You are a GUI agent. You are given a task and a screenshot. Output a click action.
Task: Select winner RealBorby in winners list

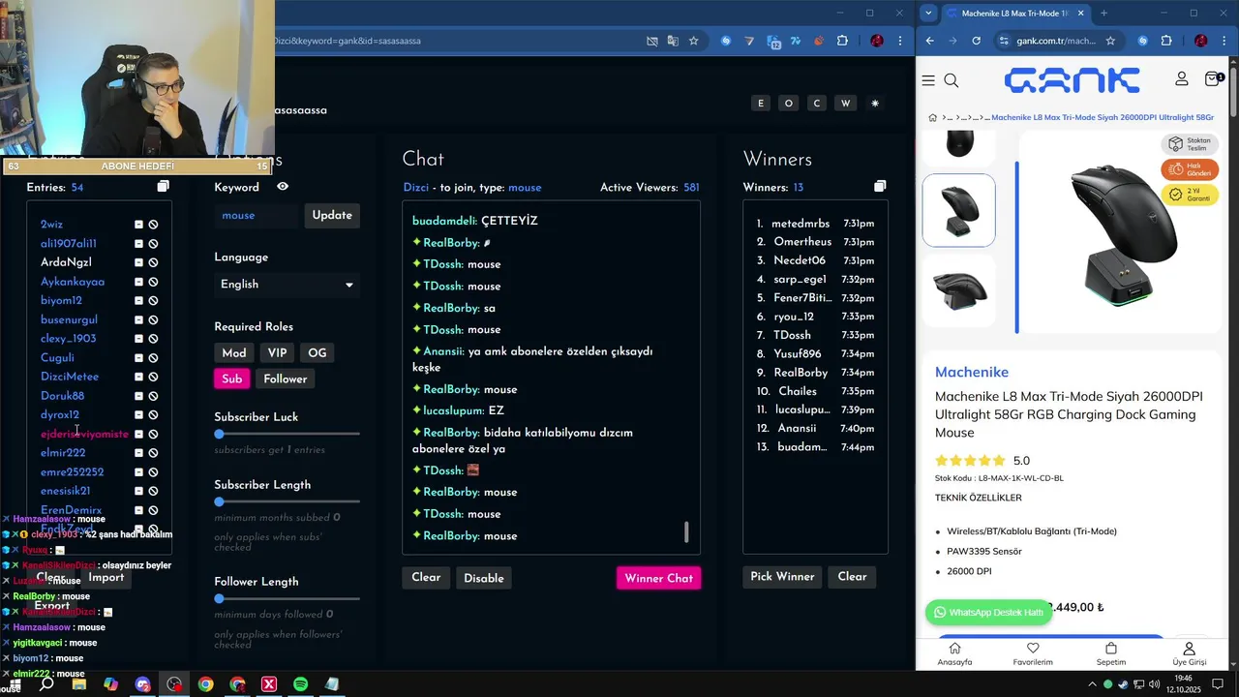801,373
